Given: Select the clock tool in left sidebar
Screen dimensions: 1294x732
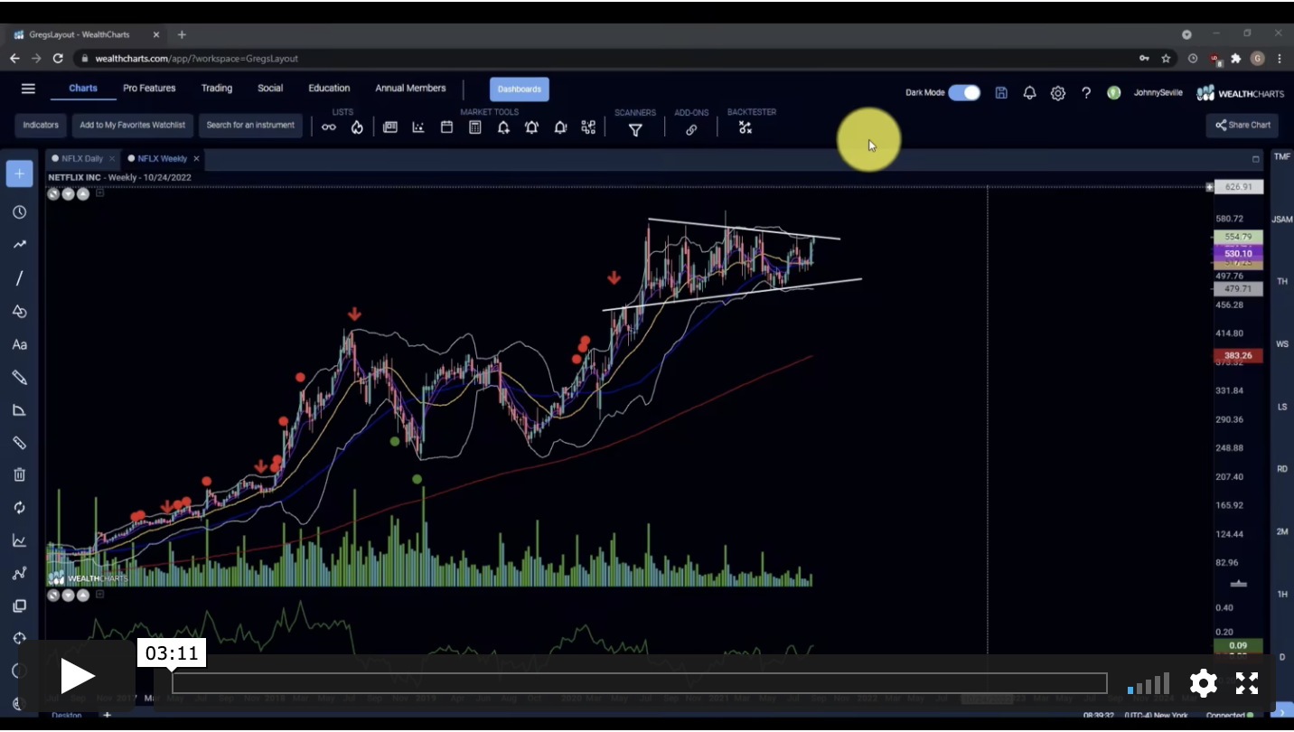Looking at the screenshot, I should coord(19,212).
